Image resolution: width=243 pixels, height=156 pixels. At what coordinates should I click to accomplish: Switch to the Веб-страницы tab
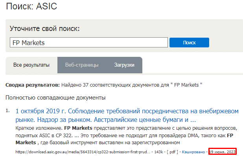[82, 65]
